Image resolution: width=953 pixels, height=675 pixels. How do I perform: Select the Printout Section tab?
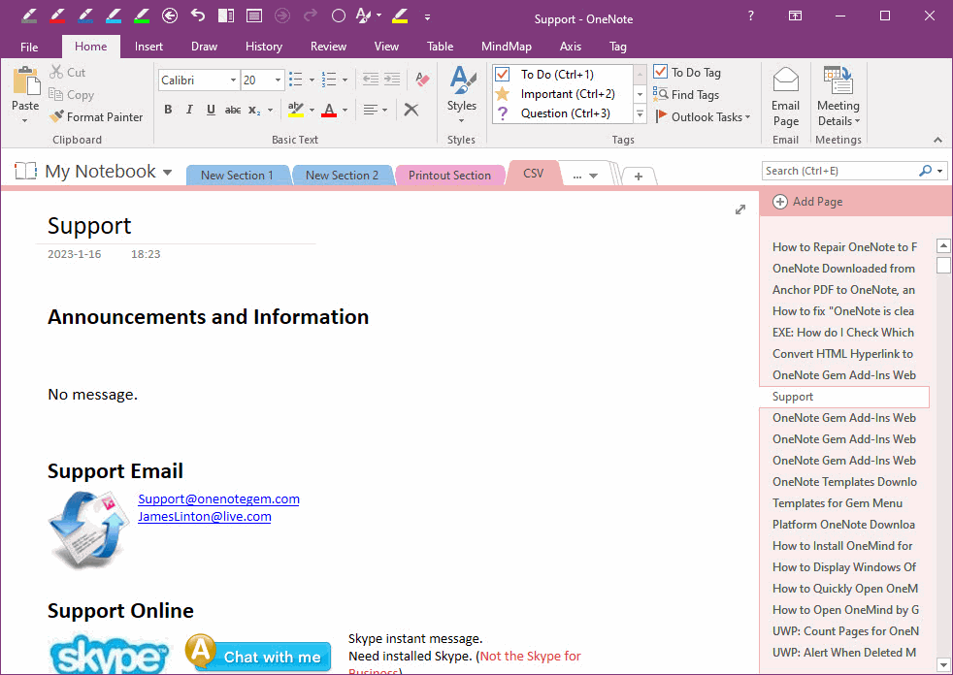449,175
